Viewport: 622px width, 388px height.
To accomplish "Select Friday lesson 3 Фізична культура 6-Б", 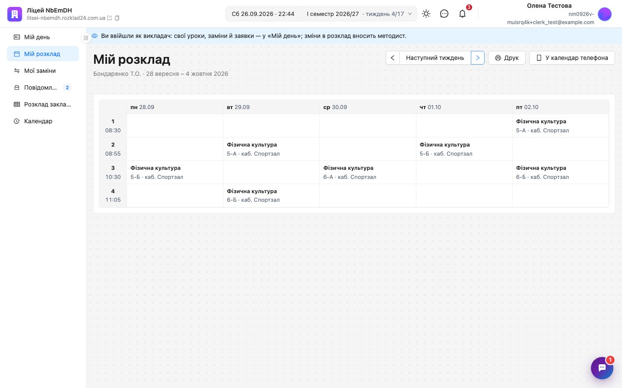I will click(x=561, y=172).
